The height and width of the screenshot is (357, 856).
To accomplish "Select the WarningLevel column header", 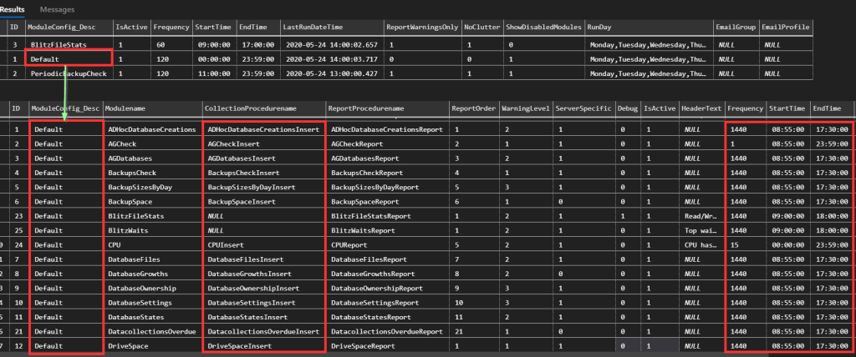I will click(525, 109).
